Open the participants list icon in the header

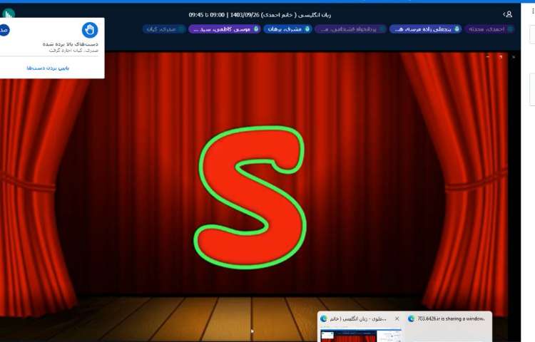[508, 14]
